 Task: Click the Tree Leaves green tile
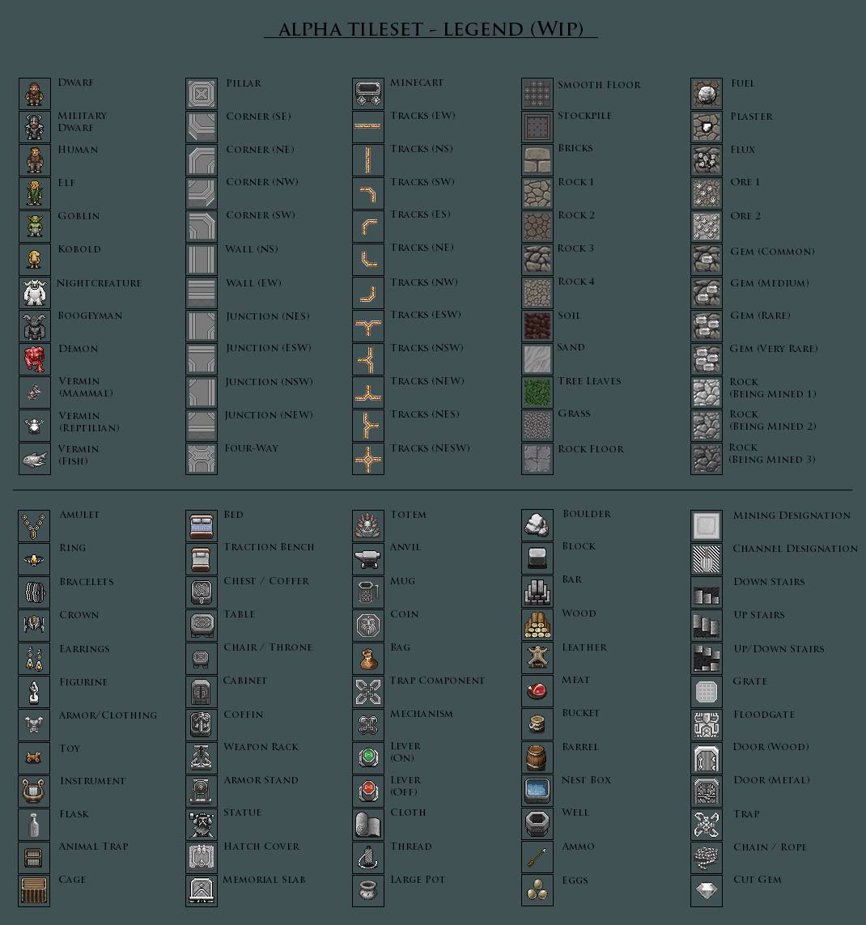[537, 392]
